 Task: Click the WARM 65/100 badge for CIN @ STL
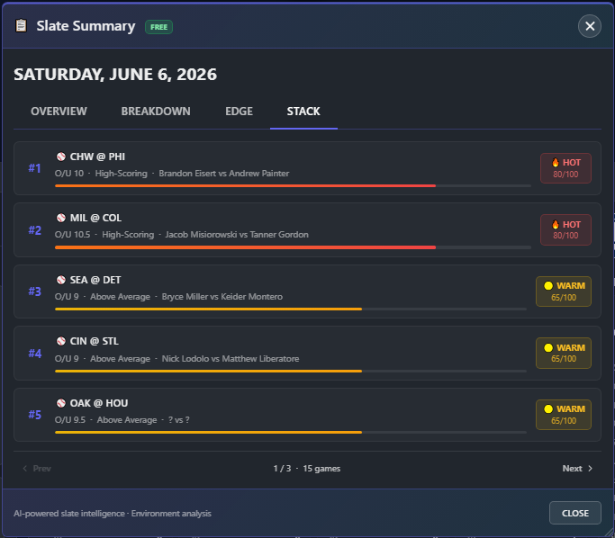[x=564, y=353]
